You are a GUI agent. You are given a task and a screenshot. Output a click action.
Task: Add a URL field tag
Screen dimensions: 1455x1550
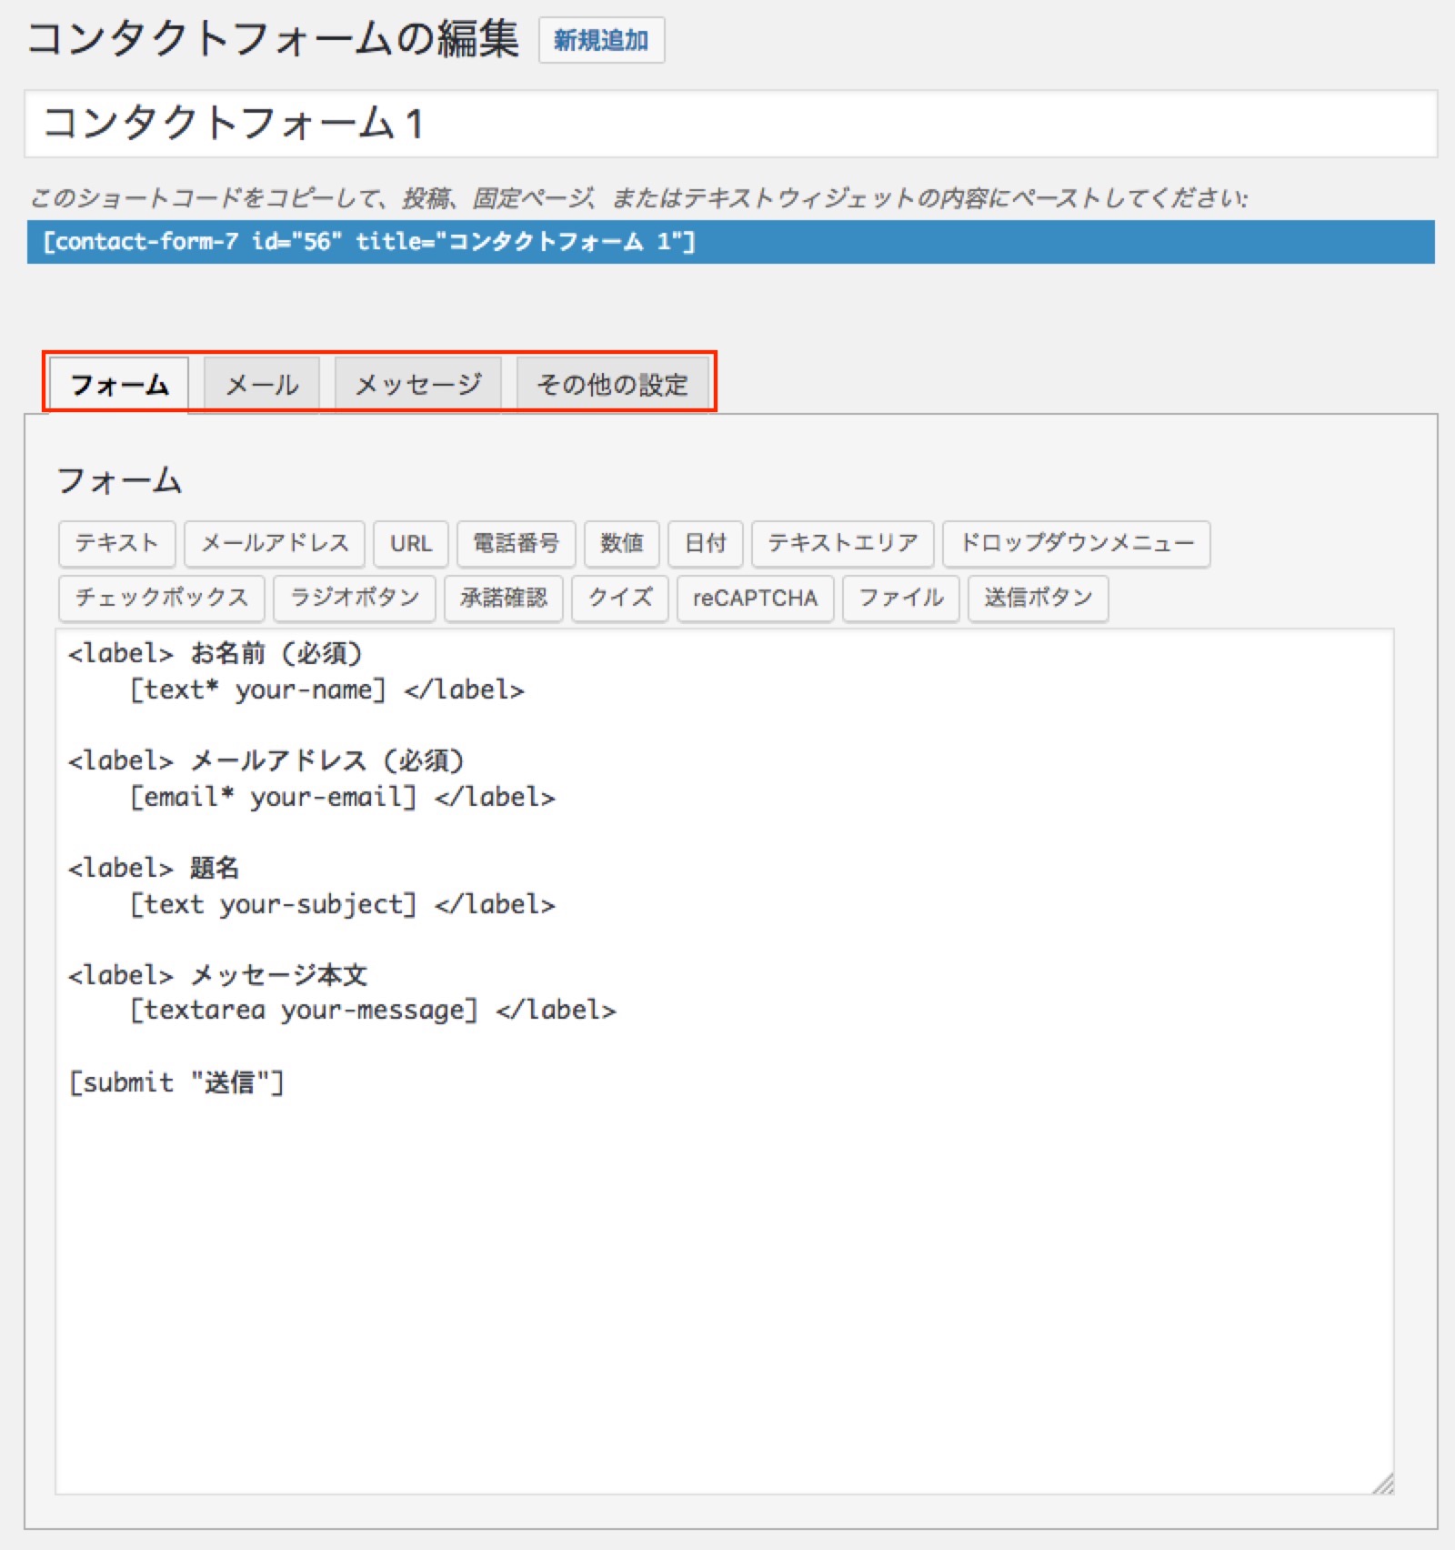pyautogui.click(x=411, y=544)
